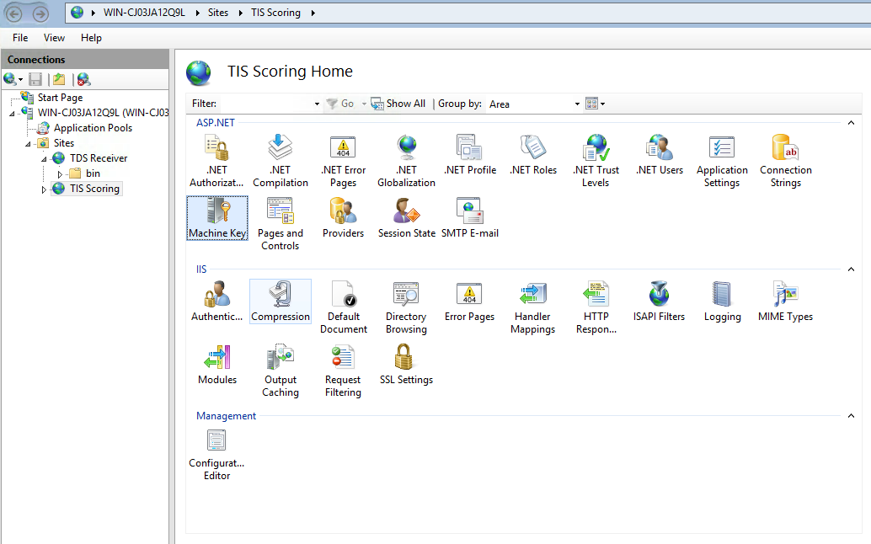Collapse the IIS group
The image size is (871, 544).
point(851,269)
